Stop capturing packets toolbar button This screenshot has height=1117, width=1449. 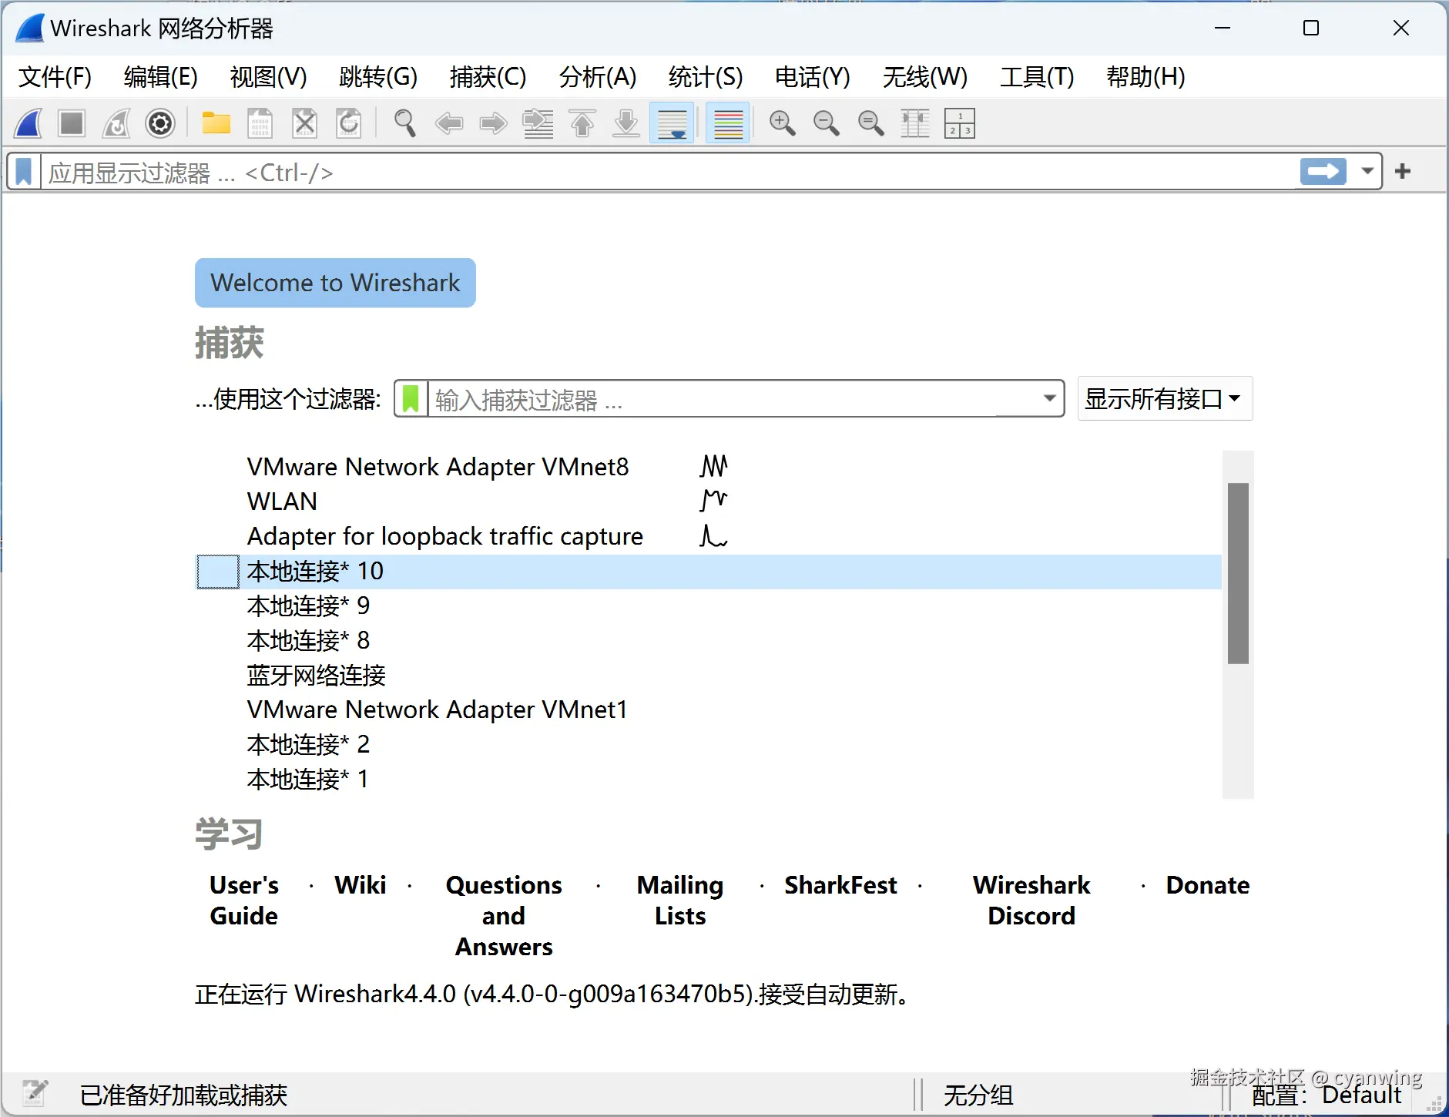pyautogui.click(x=72, y=123)
